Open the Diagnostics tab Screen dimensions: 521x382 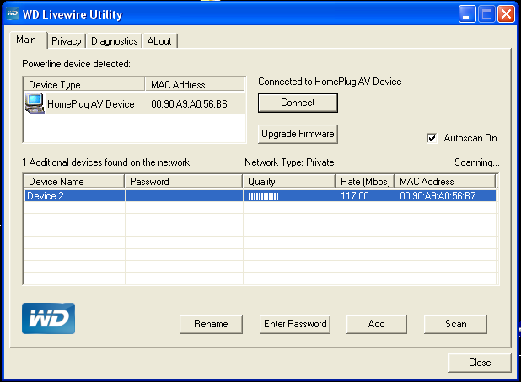coord(115,41)
